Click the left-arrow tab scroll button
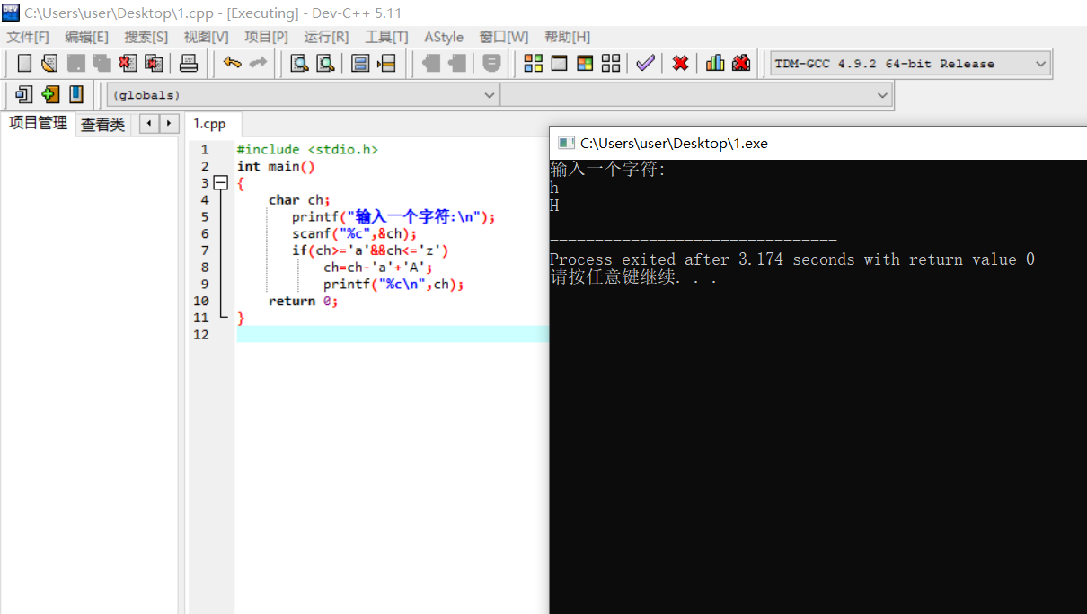 [x=148, y=124]
